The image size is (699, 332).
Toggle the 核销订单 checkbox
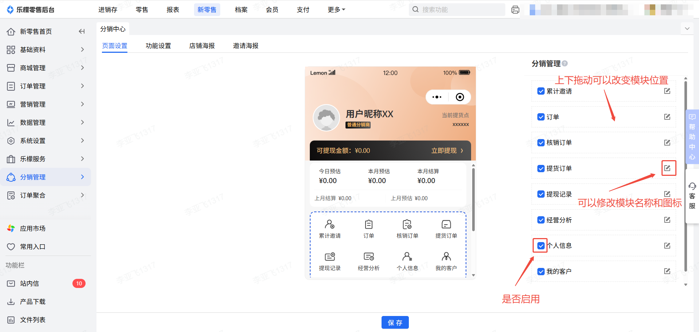click(541, 143)
